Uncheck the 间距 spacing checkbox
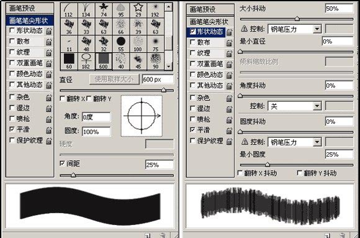This screenshot has width=360, height=238. click(x=62, y=163)
